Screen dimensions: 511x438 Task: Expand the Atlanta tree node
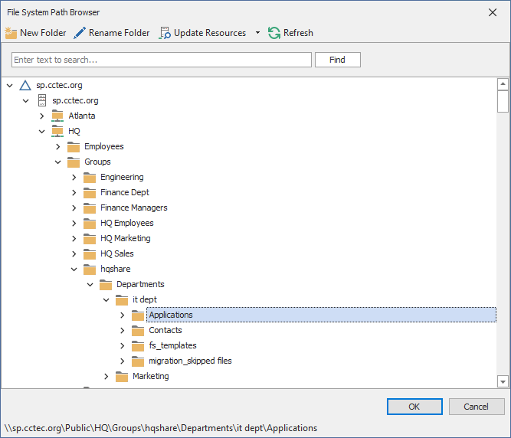(x=42, y=116)
